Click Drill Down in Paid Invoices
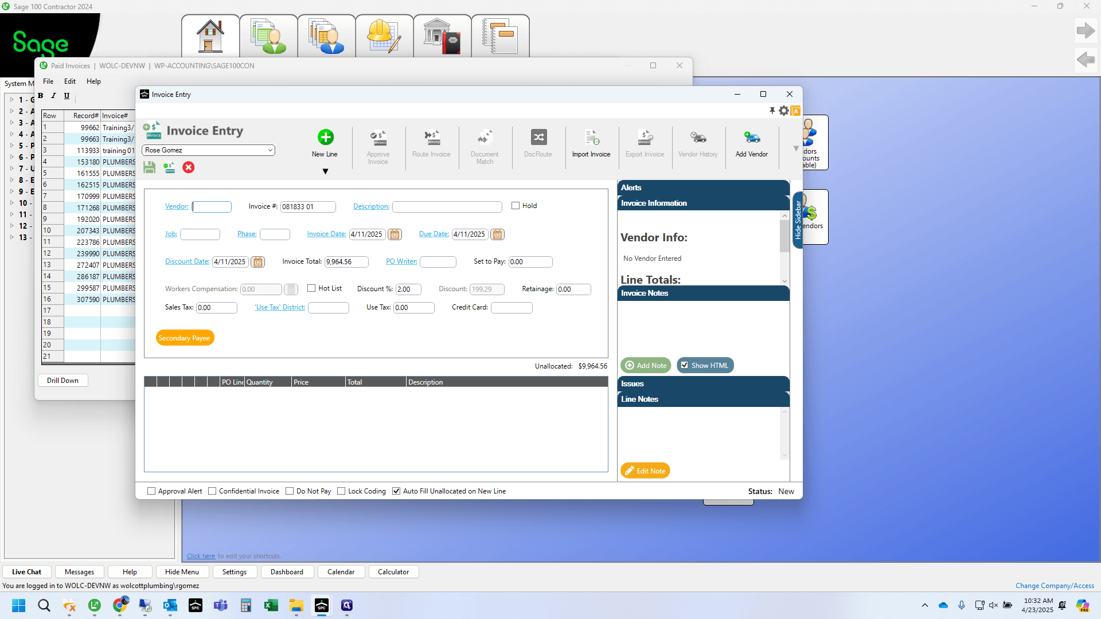The image size is (1101, 619). tap(63, 381)
